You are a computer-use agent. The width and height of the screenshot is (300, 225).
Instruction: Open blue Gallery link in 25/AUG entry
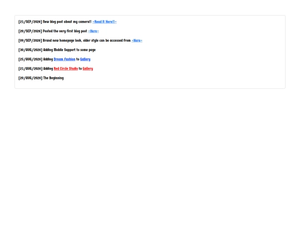pyautogui.click(x=85, y=59)
